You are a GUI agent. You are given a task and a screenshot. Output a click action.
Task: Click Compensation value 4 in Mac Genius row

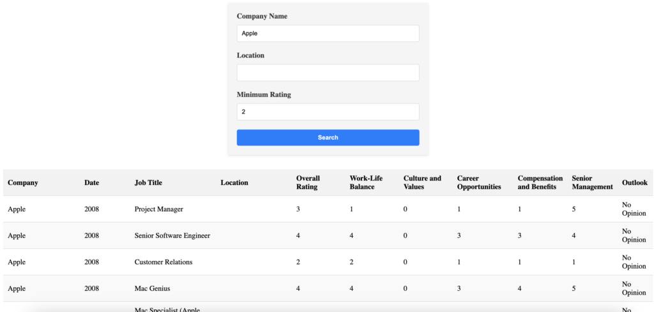[520, 288]
